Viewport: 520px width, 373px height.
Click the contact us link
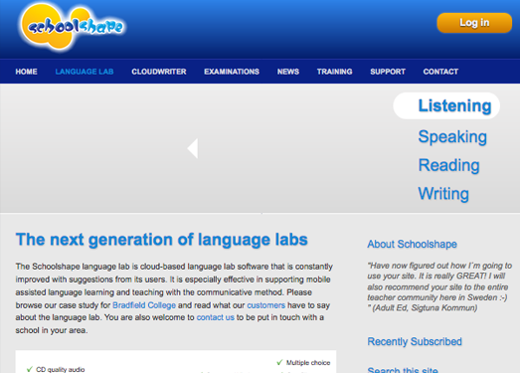click(215, 317)
